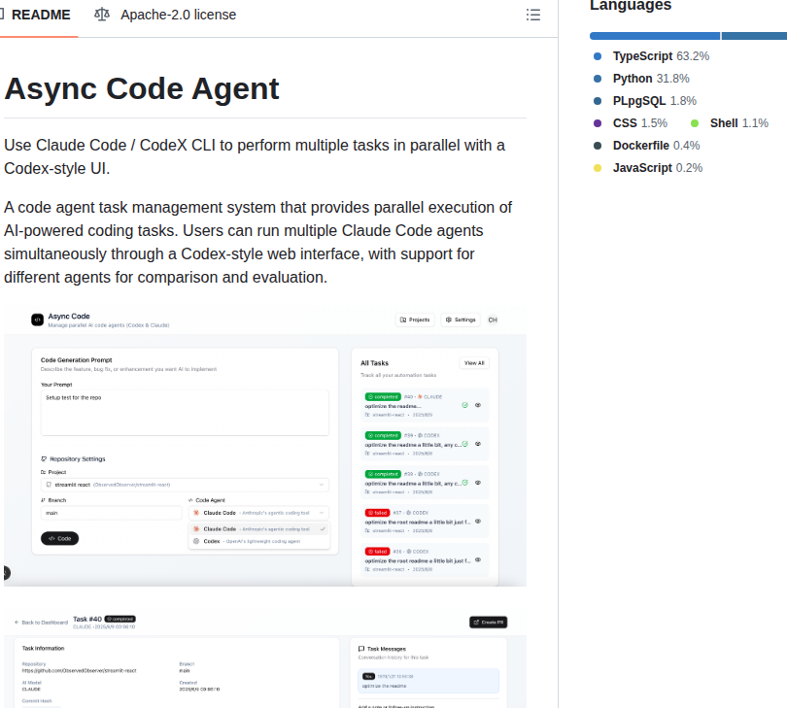This screenshot has height=708, width=787.
Task: Click the black Code button in the screenshot
Action: pos(59,538)
